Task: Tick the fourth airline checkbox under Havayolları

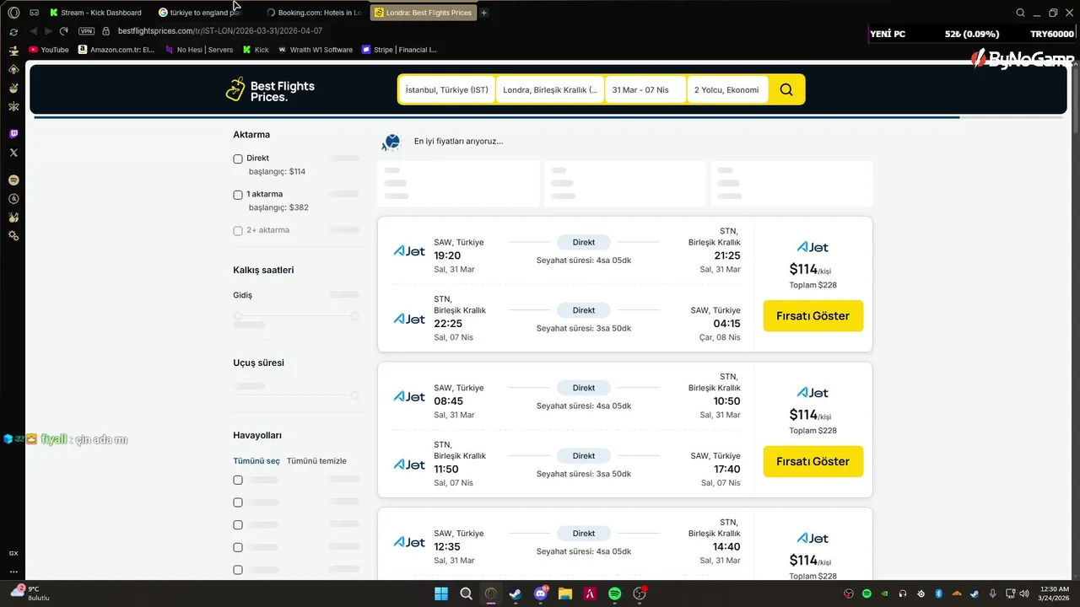Action: (x=238, y=547)
